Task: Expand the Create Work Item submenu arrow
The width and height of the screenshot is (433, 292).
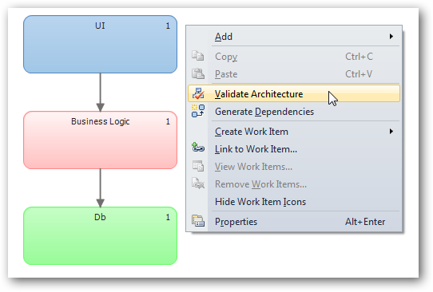Action: [391, 132]
